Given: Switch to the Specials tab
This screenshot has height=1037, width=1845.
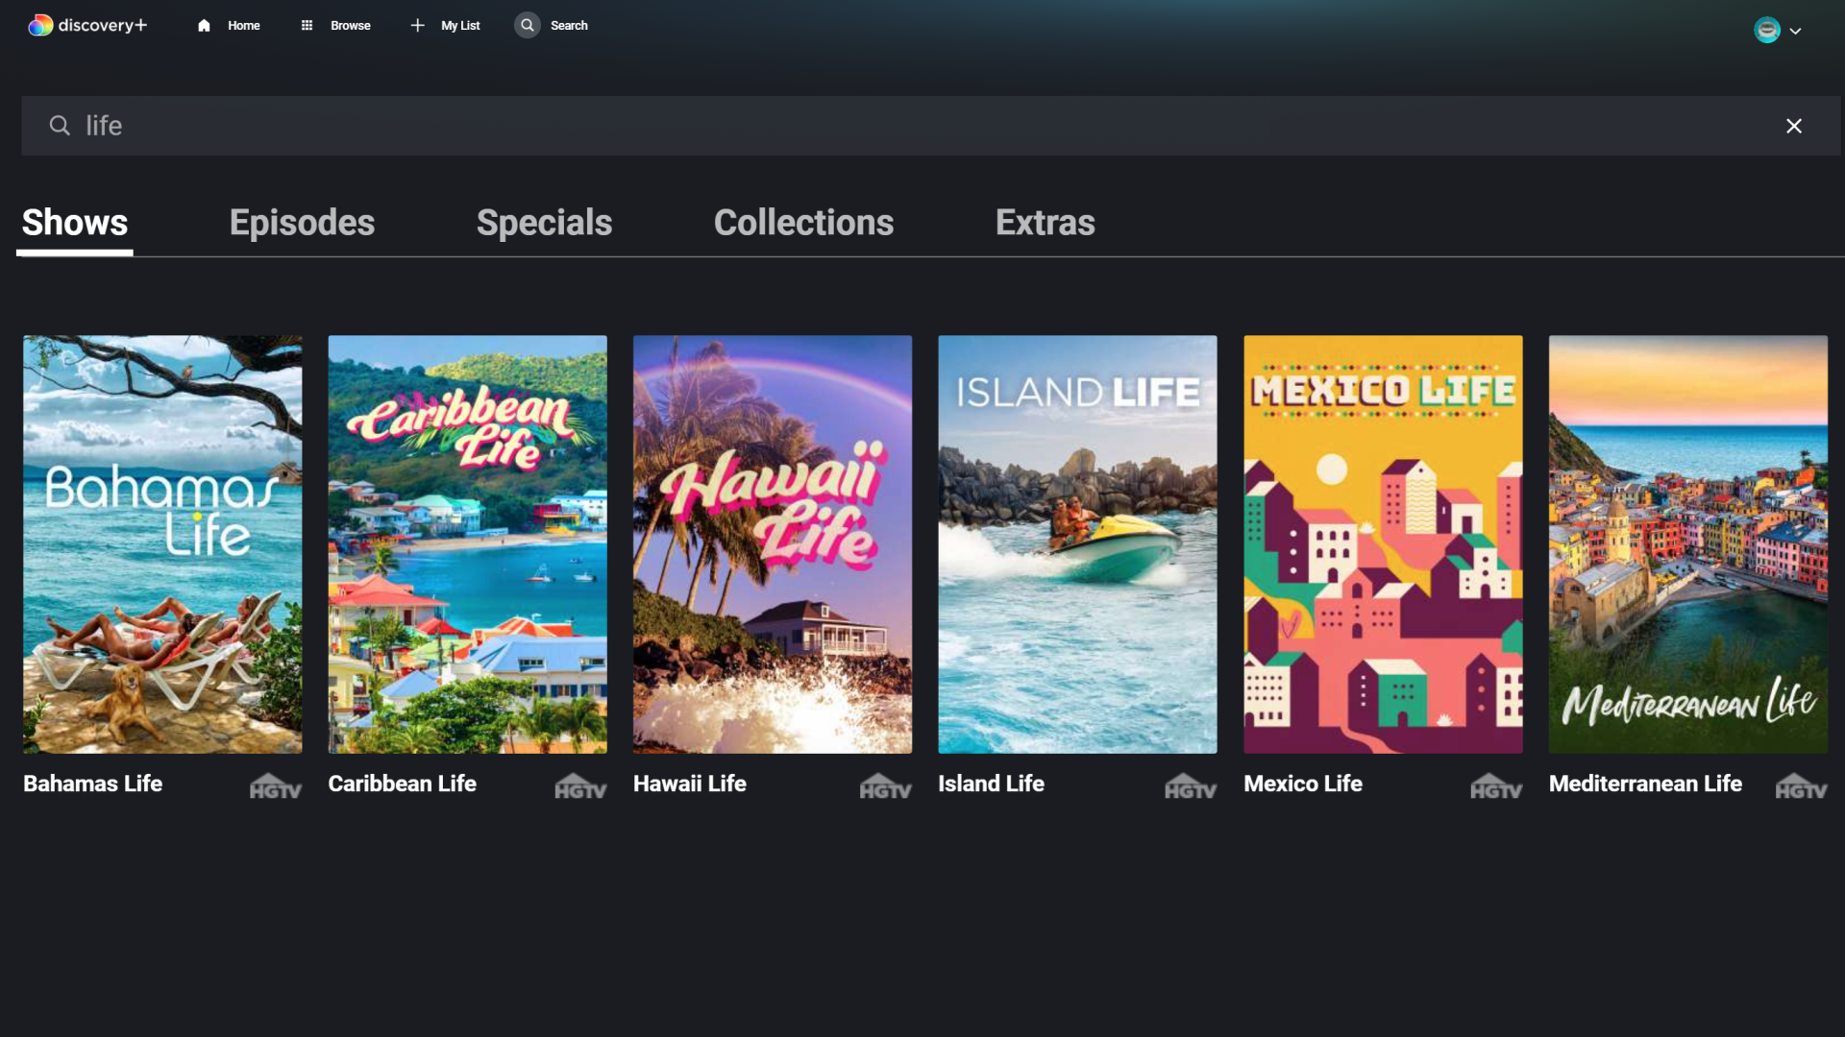Looking at the screenshot, I should tap(544, 223).
